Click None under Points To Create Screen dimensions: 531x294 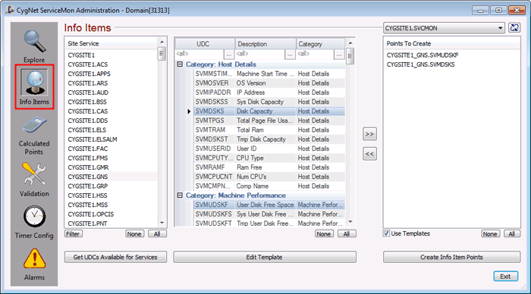(490, 234)
